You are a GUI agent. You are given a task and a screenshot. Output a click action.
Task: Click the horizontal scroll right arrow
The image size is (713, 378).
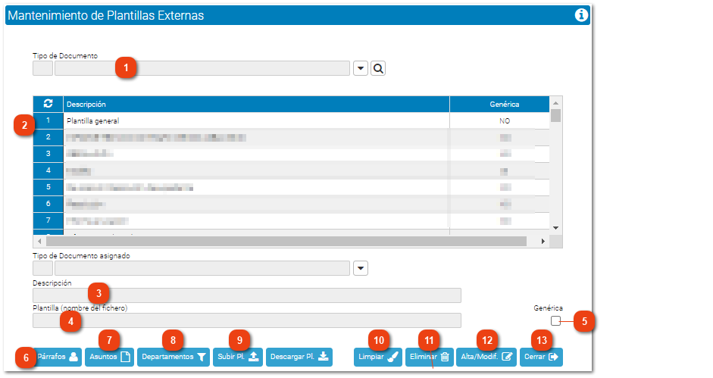pyautogui.click(x=543, y=241)
